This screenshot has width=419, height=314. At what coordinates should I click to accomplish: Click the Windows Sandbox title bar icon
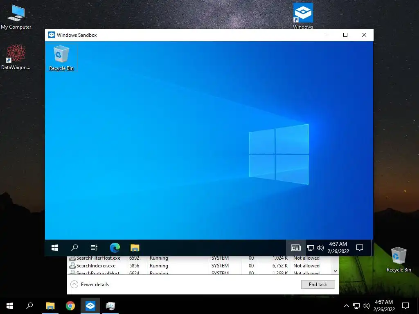click(x=51, y=35)
